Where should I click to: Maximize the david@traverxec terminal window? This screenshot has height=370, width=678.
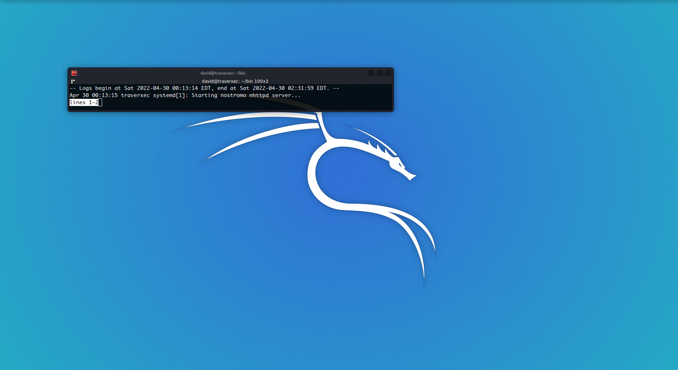point(380,73)
